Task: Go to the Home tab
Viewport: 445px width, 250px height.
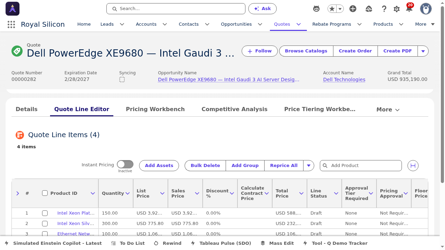Action: [84, 24]
